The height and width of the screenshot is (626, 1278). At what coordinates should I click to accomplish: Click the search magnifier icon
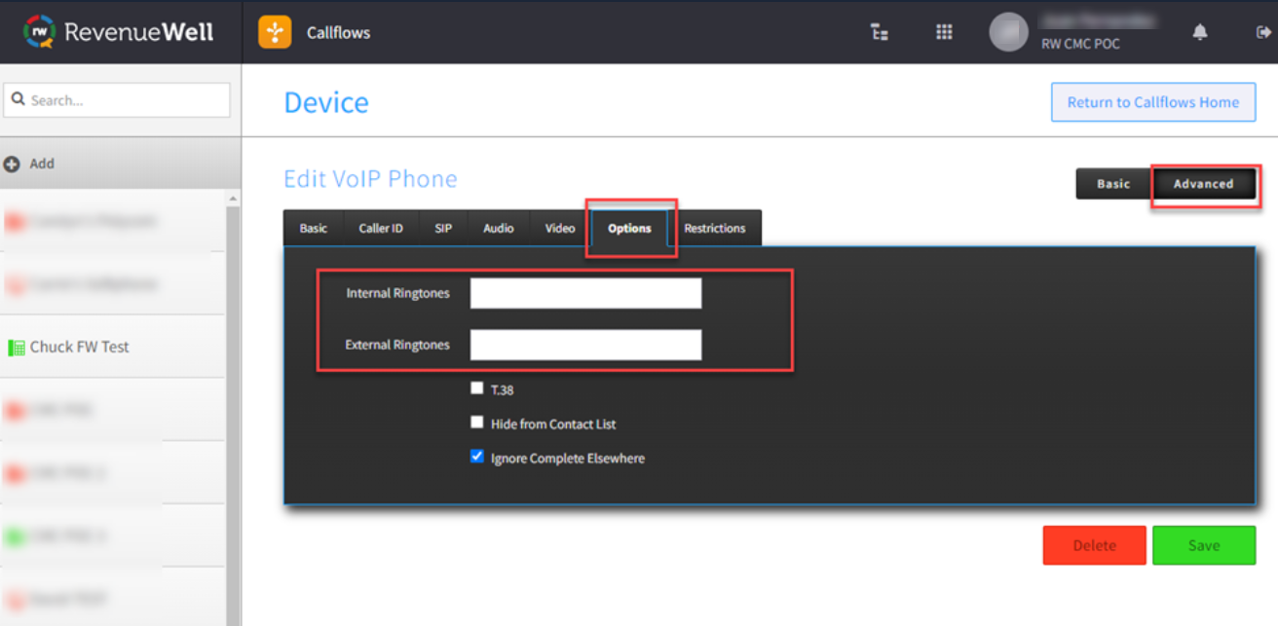19,99
